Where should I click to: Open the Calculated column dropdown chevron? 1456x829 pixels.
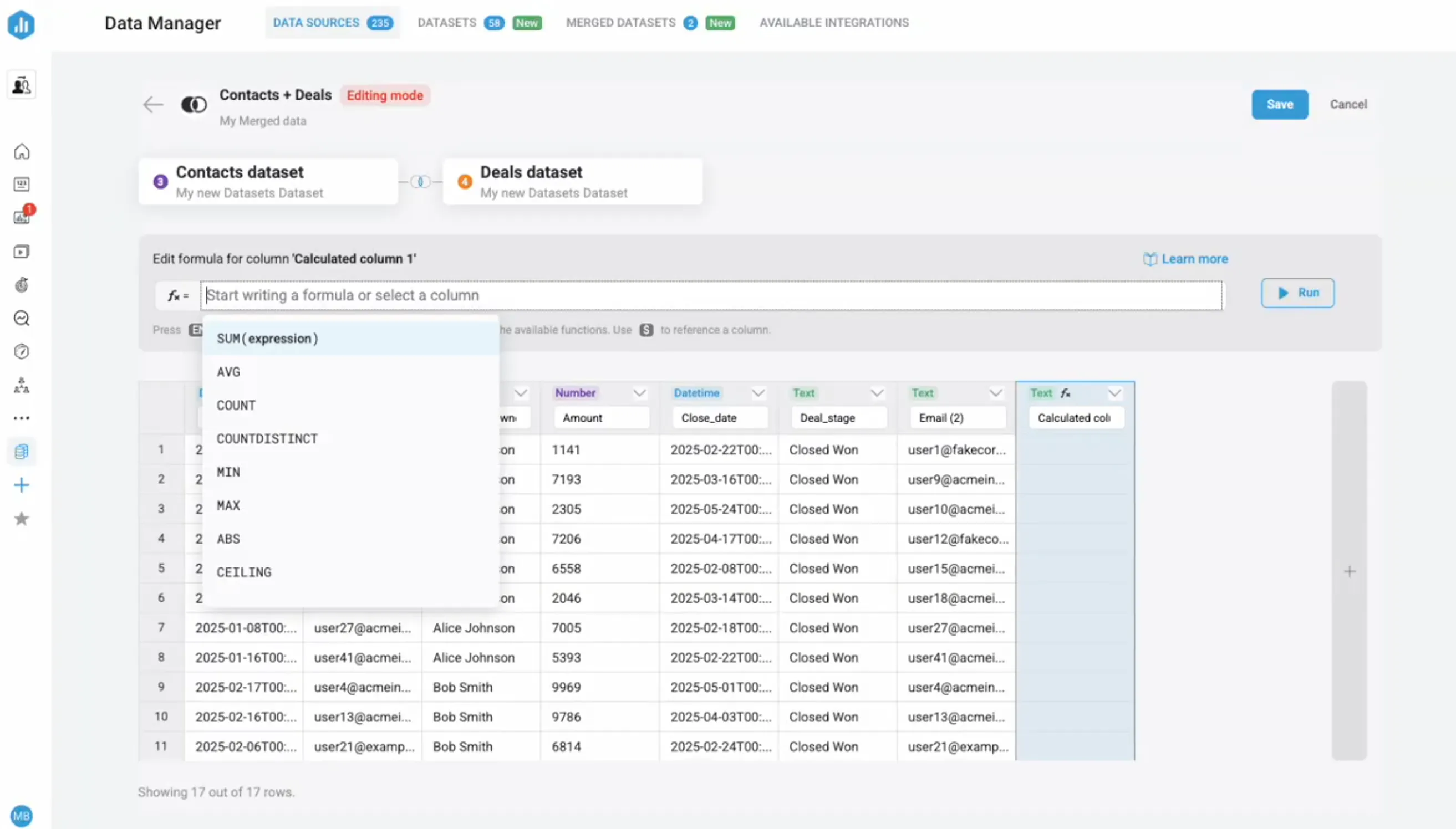(1115, 393)
